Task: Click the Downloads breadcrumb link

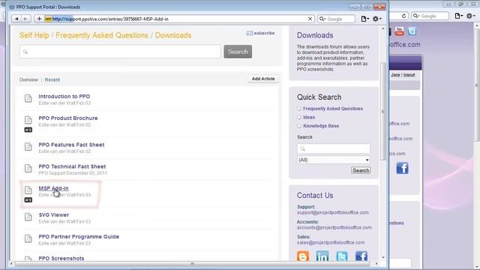Action: 173,35
